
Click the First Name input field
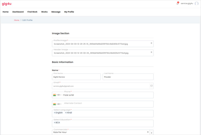(x=76, y=77)
